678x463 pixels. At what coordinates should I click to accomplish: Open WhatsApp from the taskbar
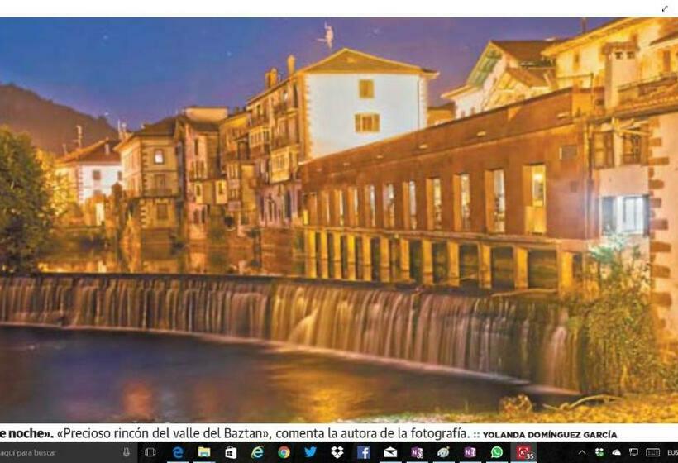(x=496, y=452)
